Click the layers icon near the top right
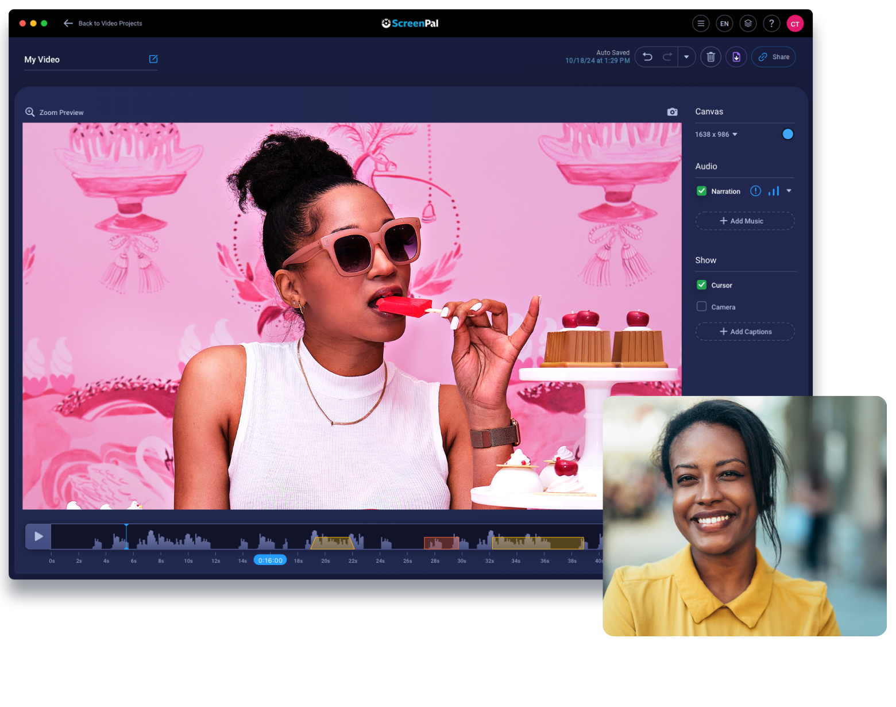This screenshot has width=896, height=707. 748,24
